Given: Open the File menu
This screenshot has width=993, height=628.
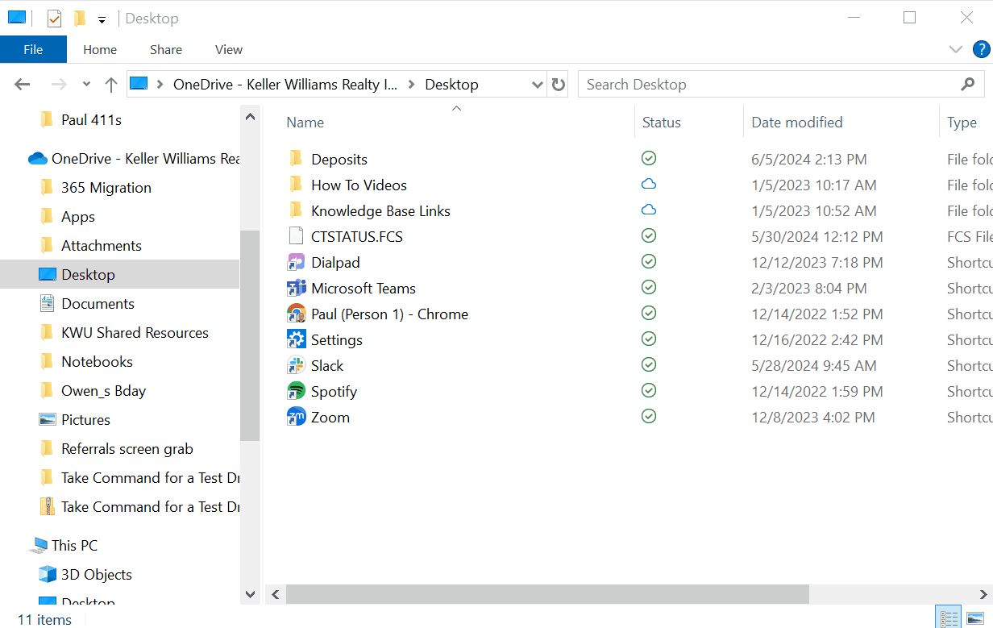Looking at the screenshot, I should pyautogui.click(x=33, y=49).
